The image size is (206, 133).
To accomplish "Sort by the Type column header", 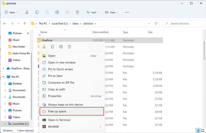I will pos(125,32).
